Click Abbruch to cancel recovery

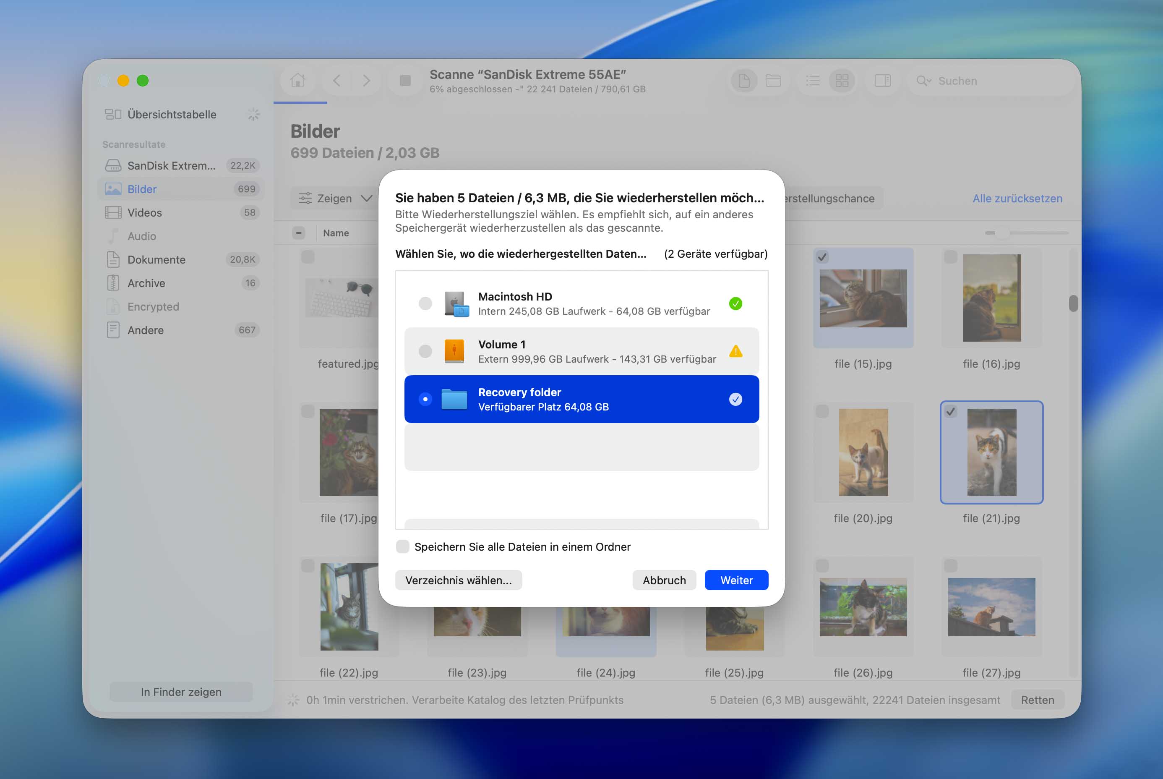pyautogui.click(x=664, y=580)
